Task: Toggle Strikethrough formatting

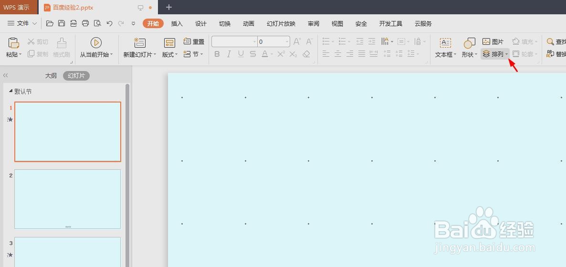Action: click(252, 54)
